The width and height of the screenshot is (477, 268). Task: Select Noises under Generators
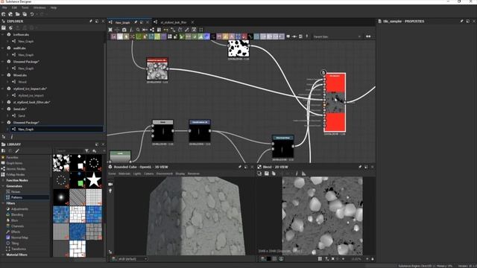16,192
